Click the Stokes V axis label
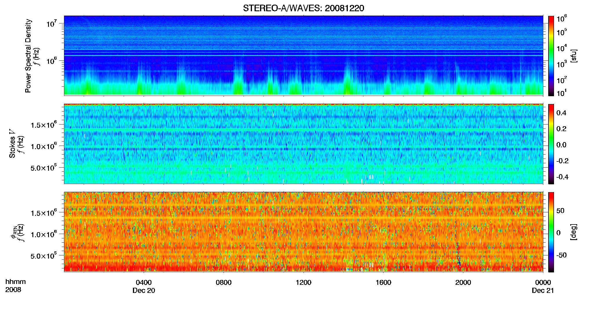This screenshot has width=607, height=312. (16, 144)
